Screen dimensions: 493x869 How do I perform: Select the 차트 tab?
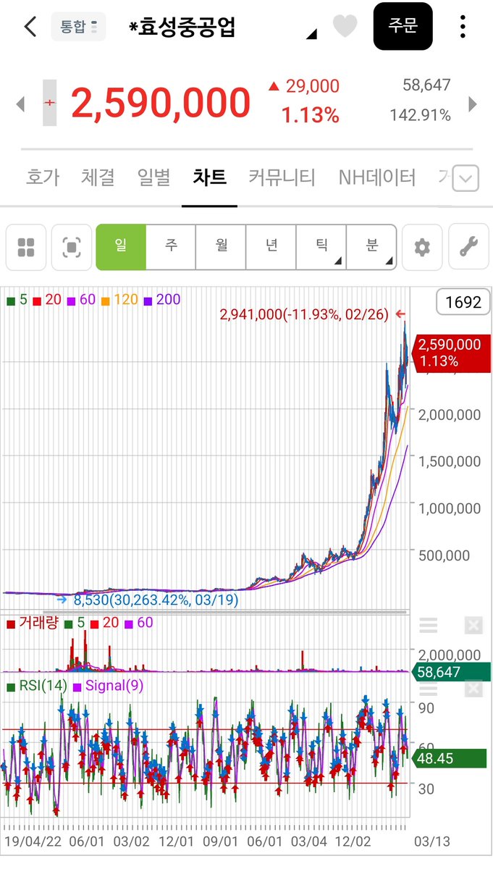click(x=209, y=177)
